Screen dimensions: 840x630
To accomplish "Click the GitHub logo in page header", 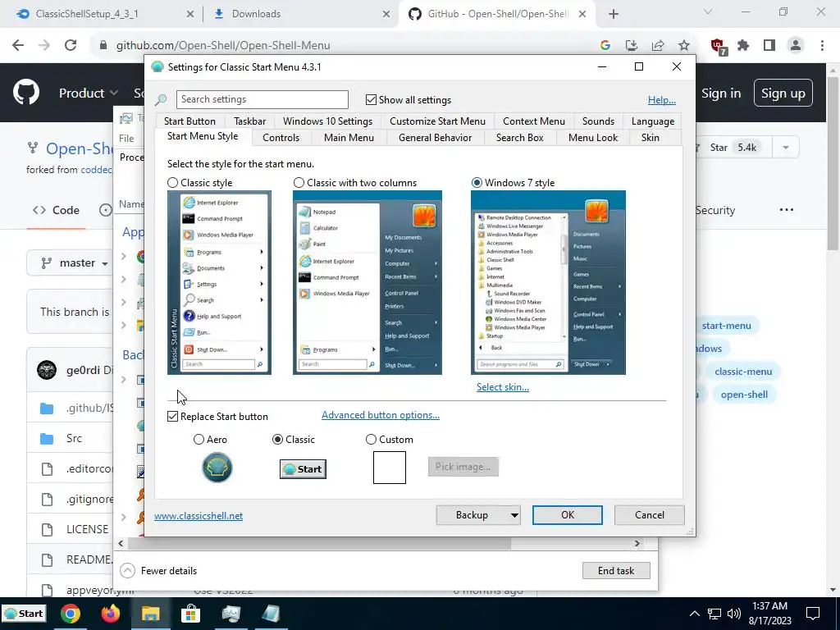I will (26, 92).
